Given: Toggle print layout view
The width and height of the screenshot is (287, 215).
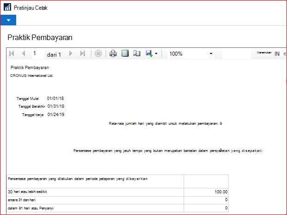Looking at the screenshot, I should (x=125, y=53).
